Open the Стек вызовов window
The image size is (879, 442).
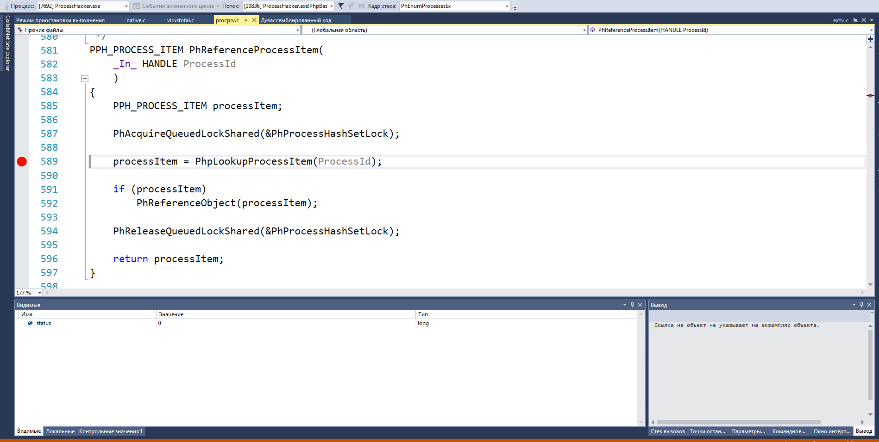click(667, 431)
